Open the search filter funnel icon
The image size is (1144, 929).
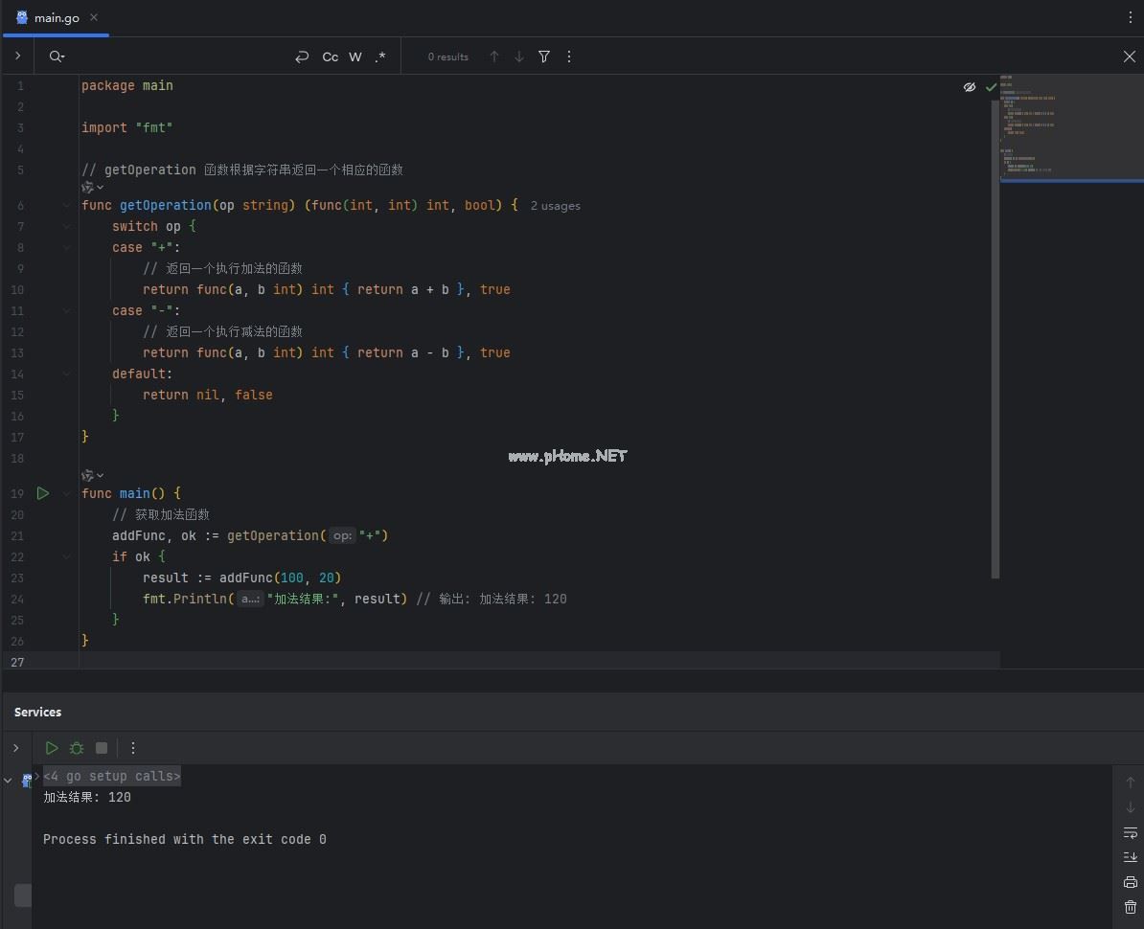coord(544,57)
